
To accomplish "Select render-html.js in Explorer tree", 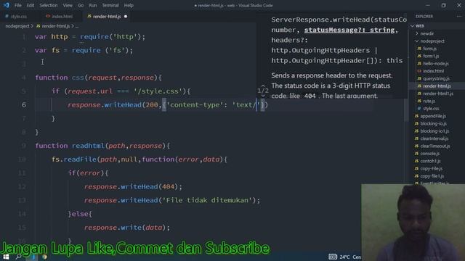I will [x=437, y=86].
